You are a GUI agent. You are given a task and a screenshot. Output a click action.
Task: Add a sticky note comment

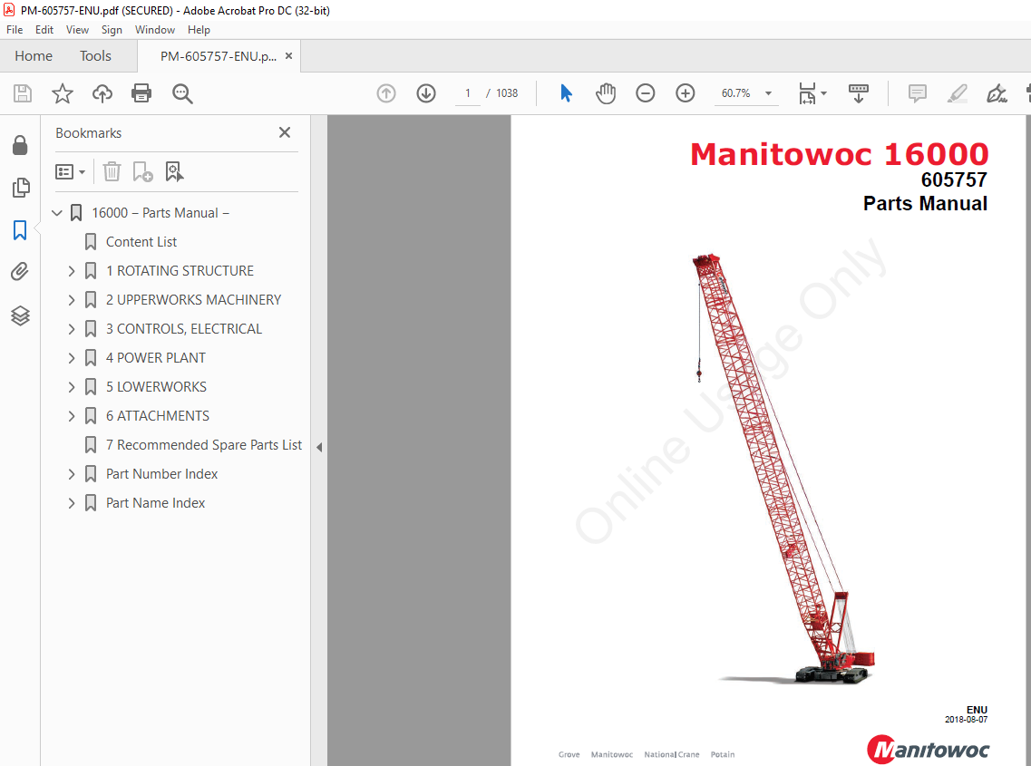click(x=918, y=93)
